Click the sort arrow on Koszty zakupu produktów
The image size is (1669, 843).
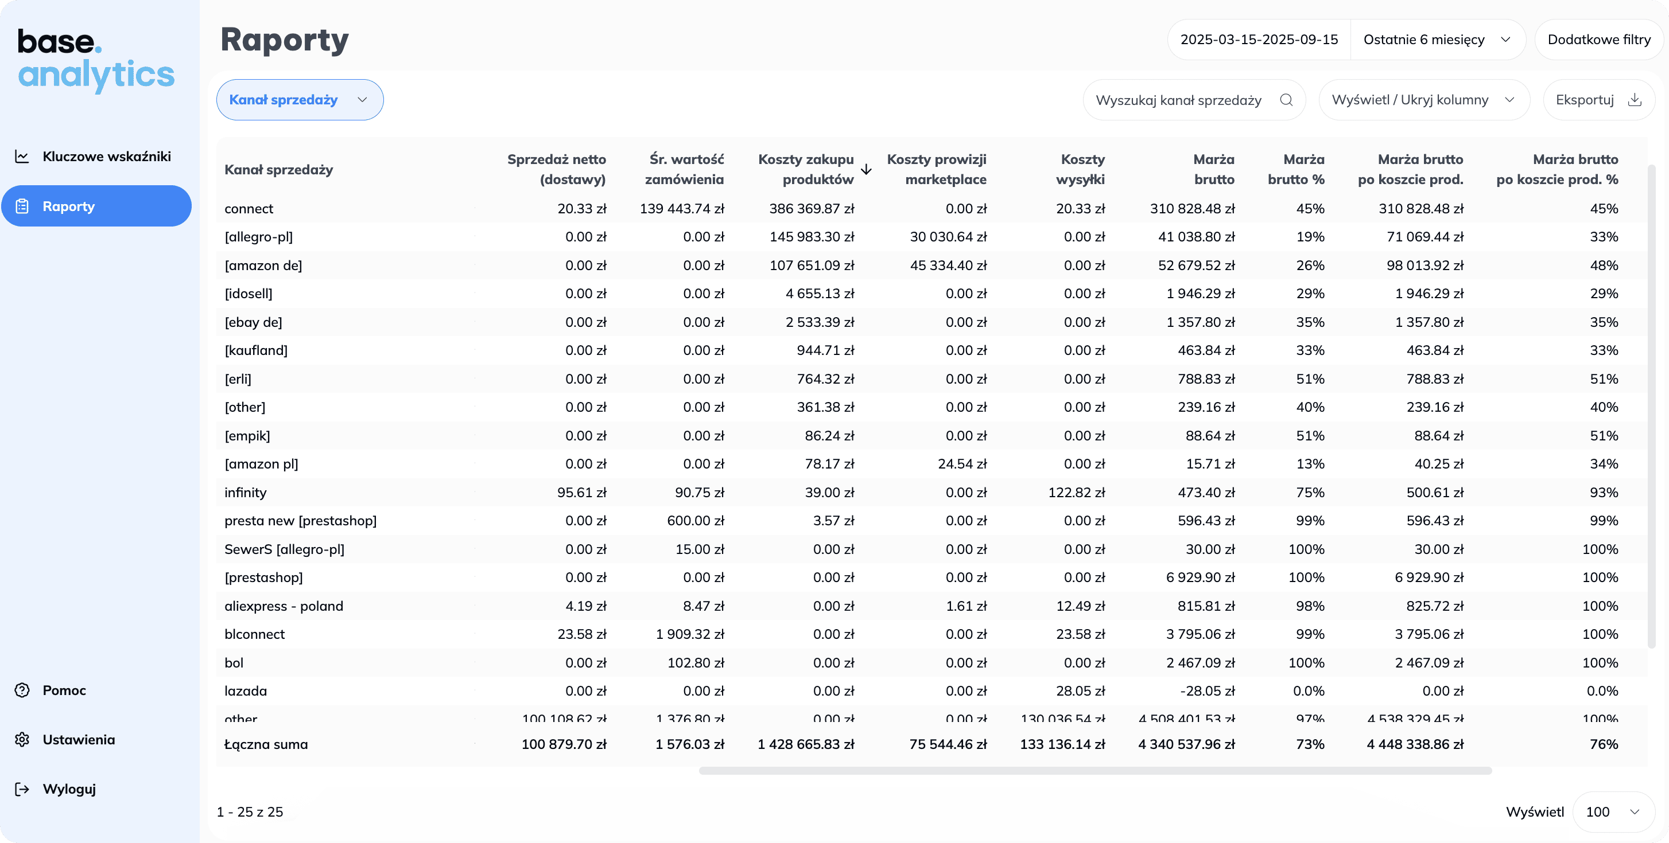pos(866,170)
